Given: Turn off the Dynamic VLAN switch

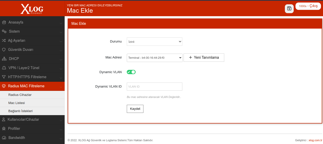Looking at the screenshot, I should click(x=131, y=72).
